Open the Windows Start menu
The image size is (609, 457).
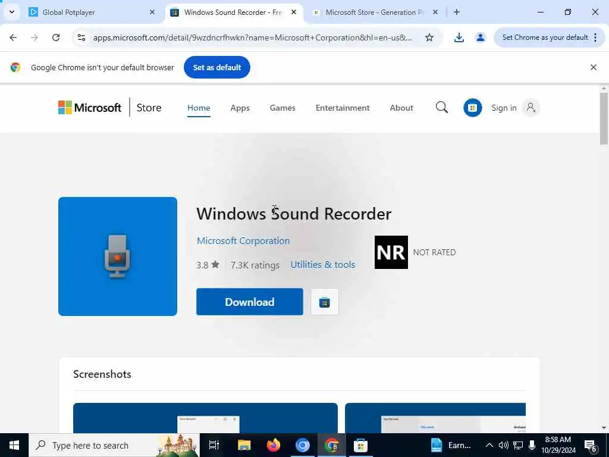pyautogui.click(x=14, y=445)
